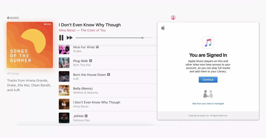Skip to the next track

click(70, 38)
